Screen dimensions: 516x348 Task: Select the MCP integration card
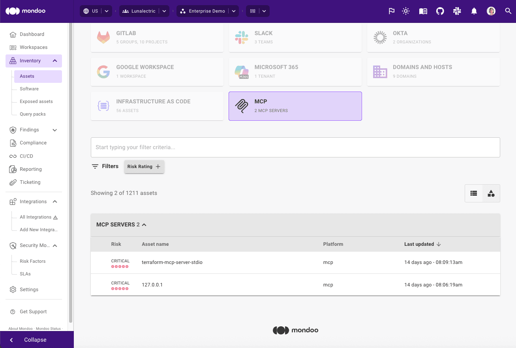click(x=295, y=106)
